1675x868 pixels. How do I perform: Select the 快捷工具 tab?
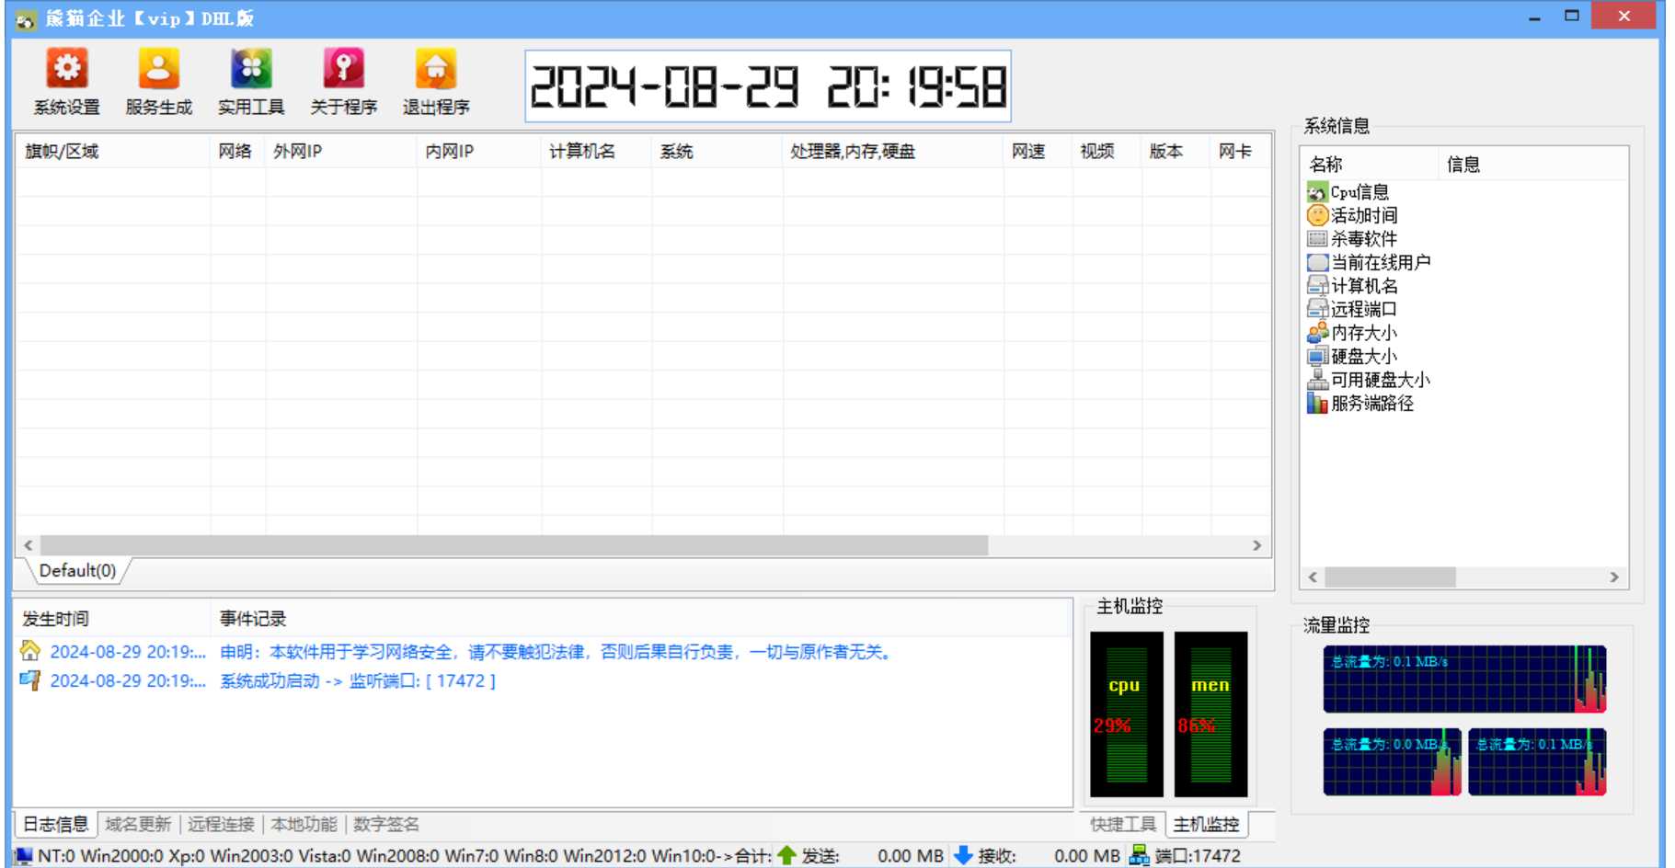tap(1123, 824)
